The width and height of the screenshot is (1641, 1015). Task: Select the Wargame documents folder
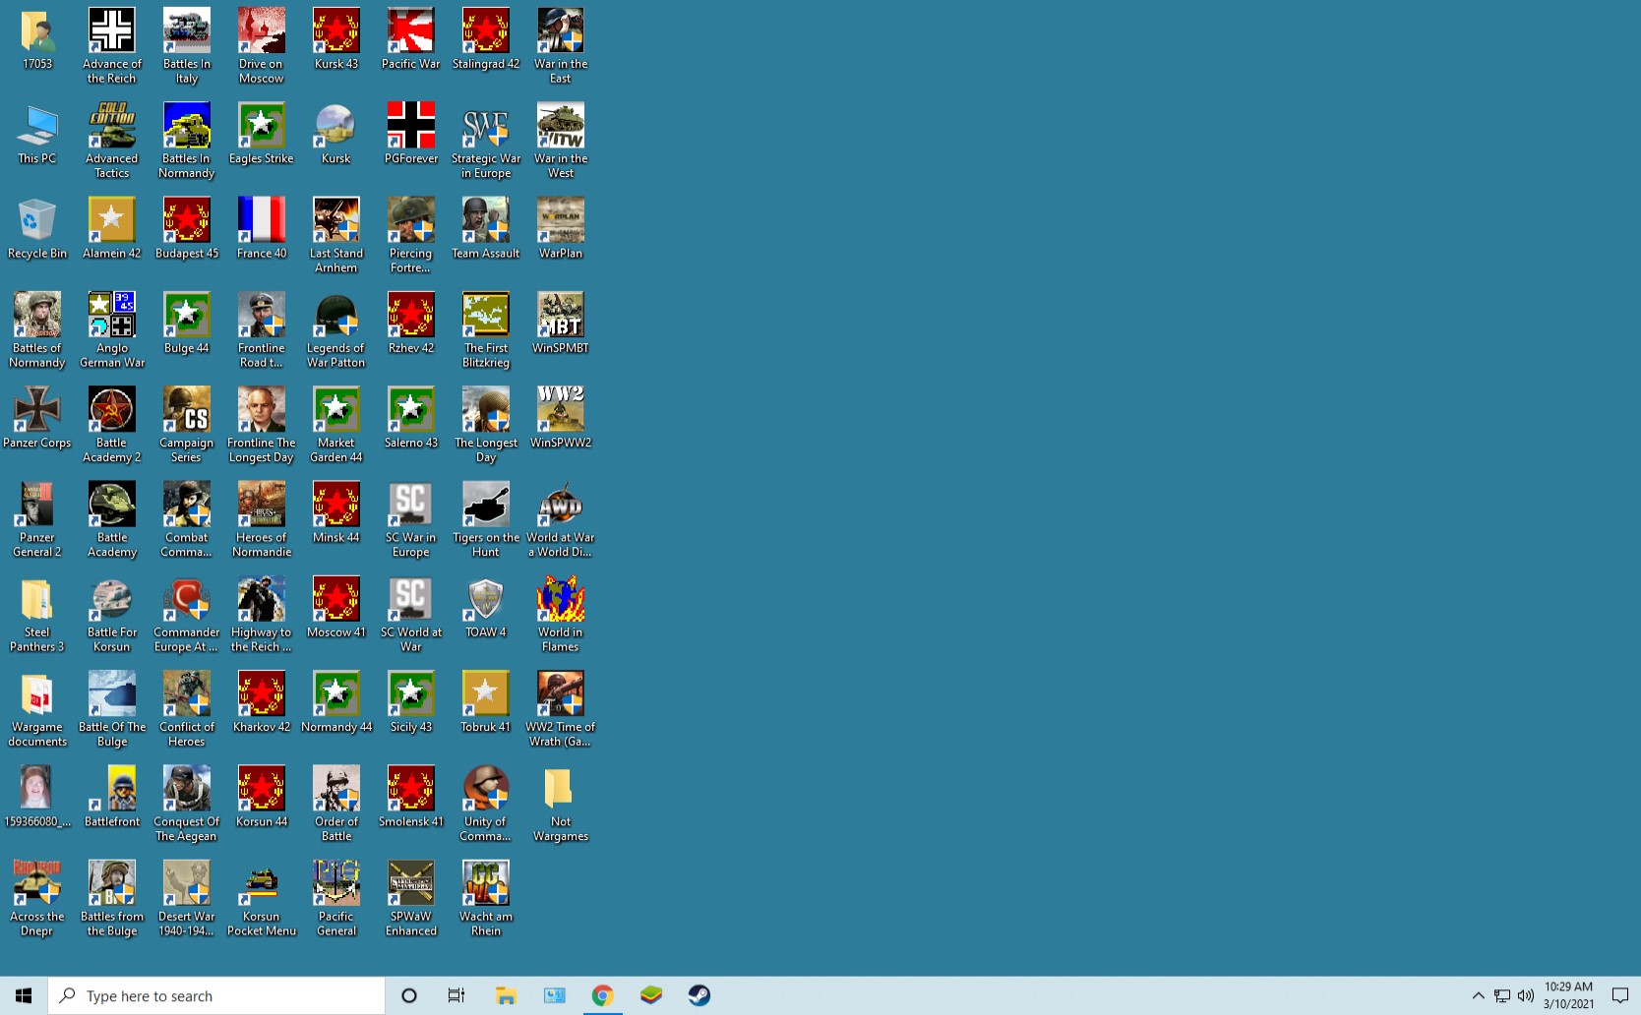pos(37,694)
